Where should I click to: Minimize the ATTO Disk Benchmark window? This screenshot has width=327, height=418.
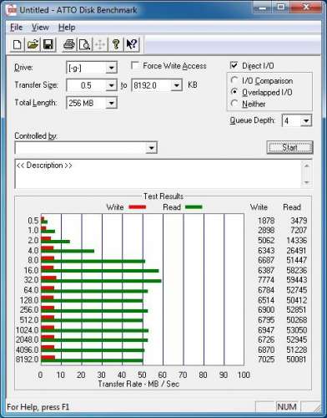tap(262, 8)
